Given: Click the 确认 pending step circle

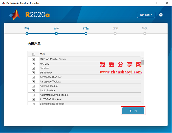Looking at the screenshot, I should 145,34.
